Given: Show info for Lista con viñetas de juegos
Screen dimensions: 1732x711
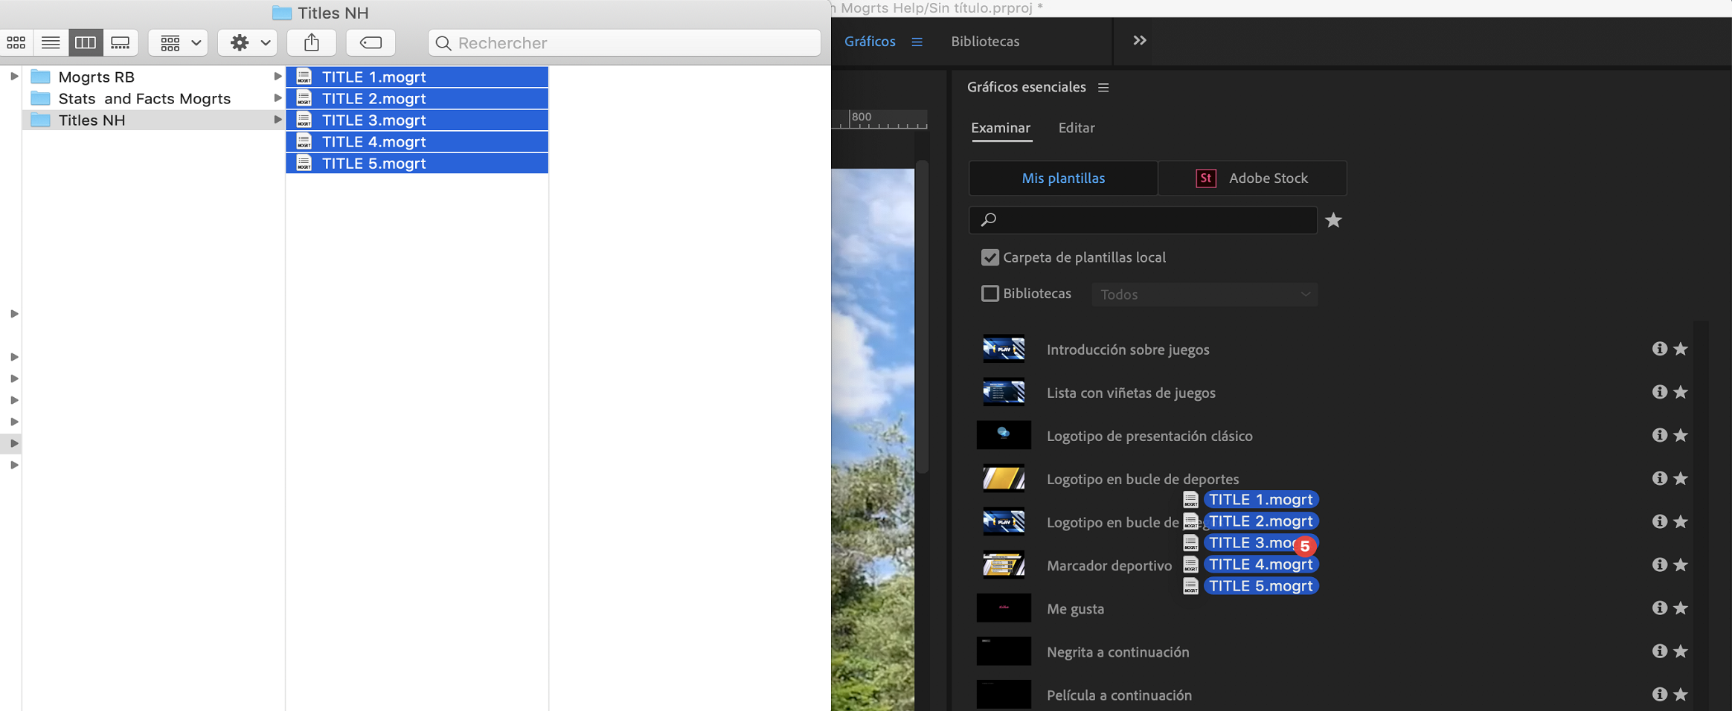Looking at the screenshot, I should point(1659,392).
